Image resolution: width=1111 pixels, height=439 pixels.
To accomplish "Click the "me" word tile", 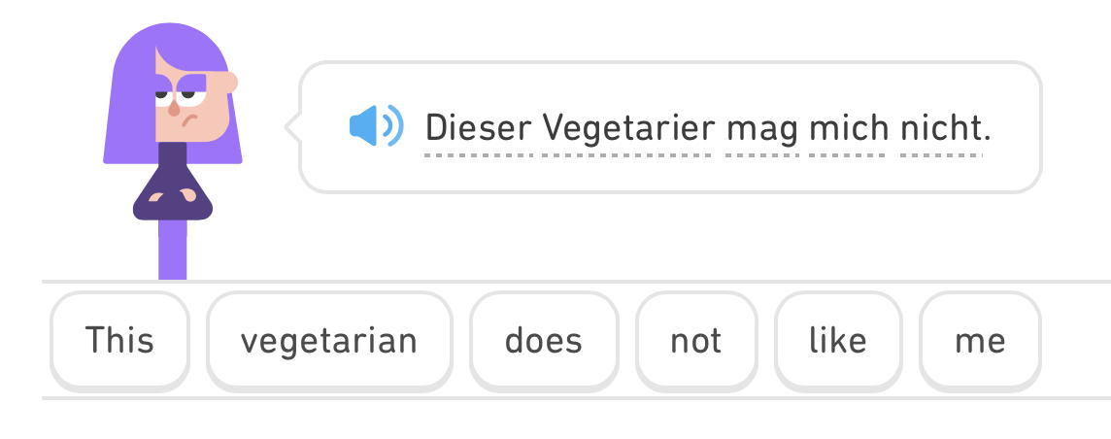I will pyautogui.click(x=980, y=341).
